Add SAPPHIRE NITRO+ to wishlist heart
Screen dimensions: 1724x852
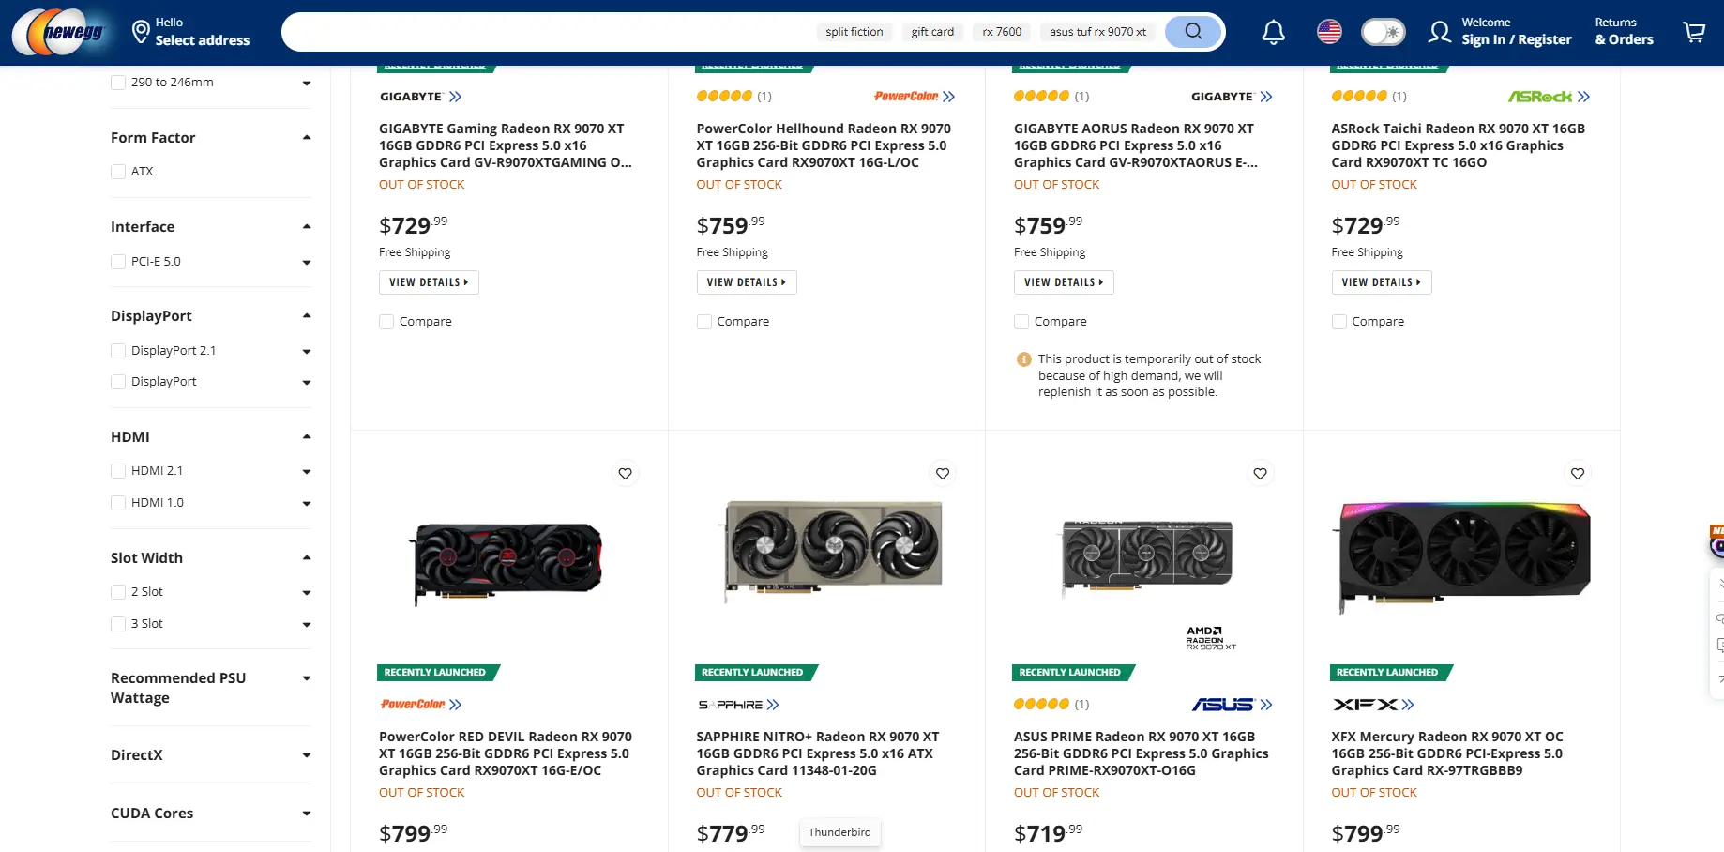tap(943, 474)
